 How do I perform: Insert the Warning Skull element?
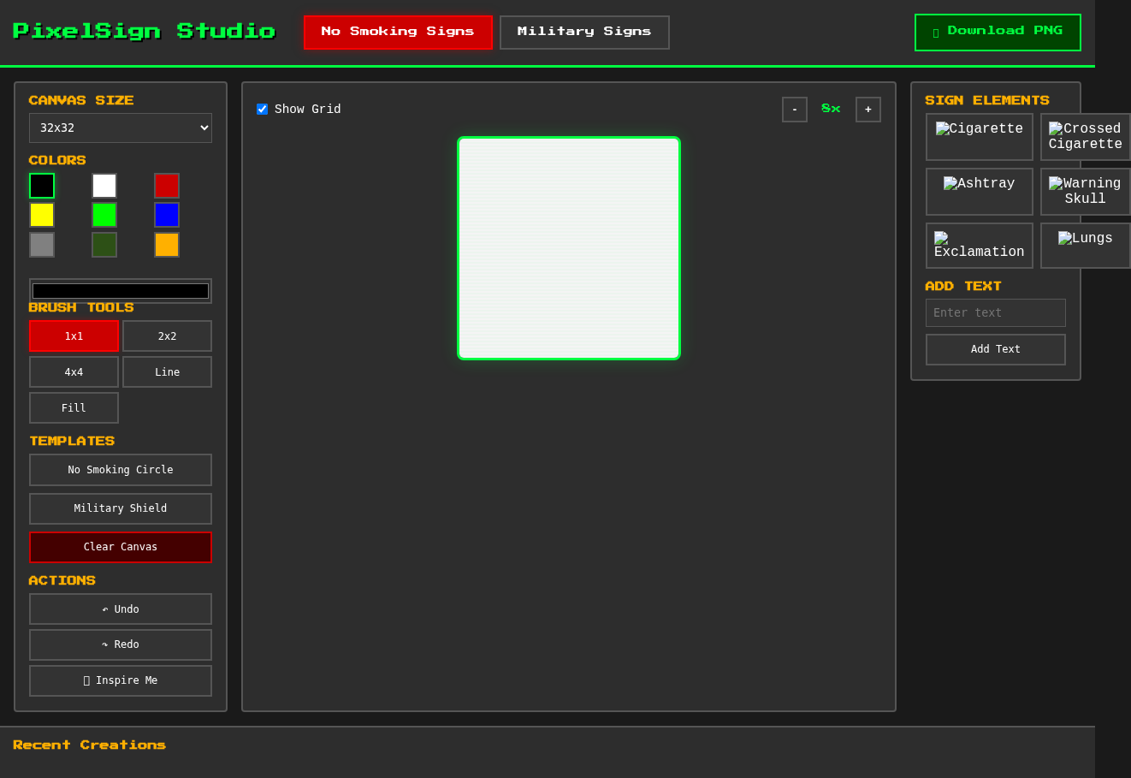[x=1085, y=191]
